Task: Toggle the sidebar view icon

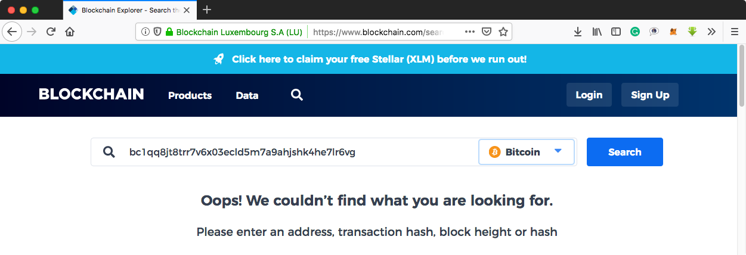Action: (616, 32)
